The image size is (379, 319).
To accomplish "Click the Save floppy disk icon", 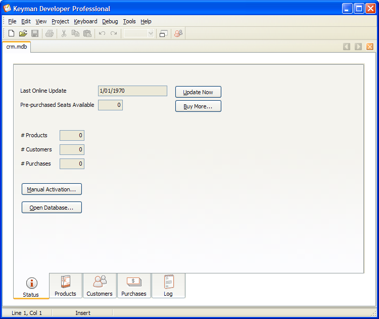I will coord(35,33).
